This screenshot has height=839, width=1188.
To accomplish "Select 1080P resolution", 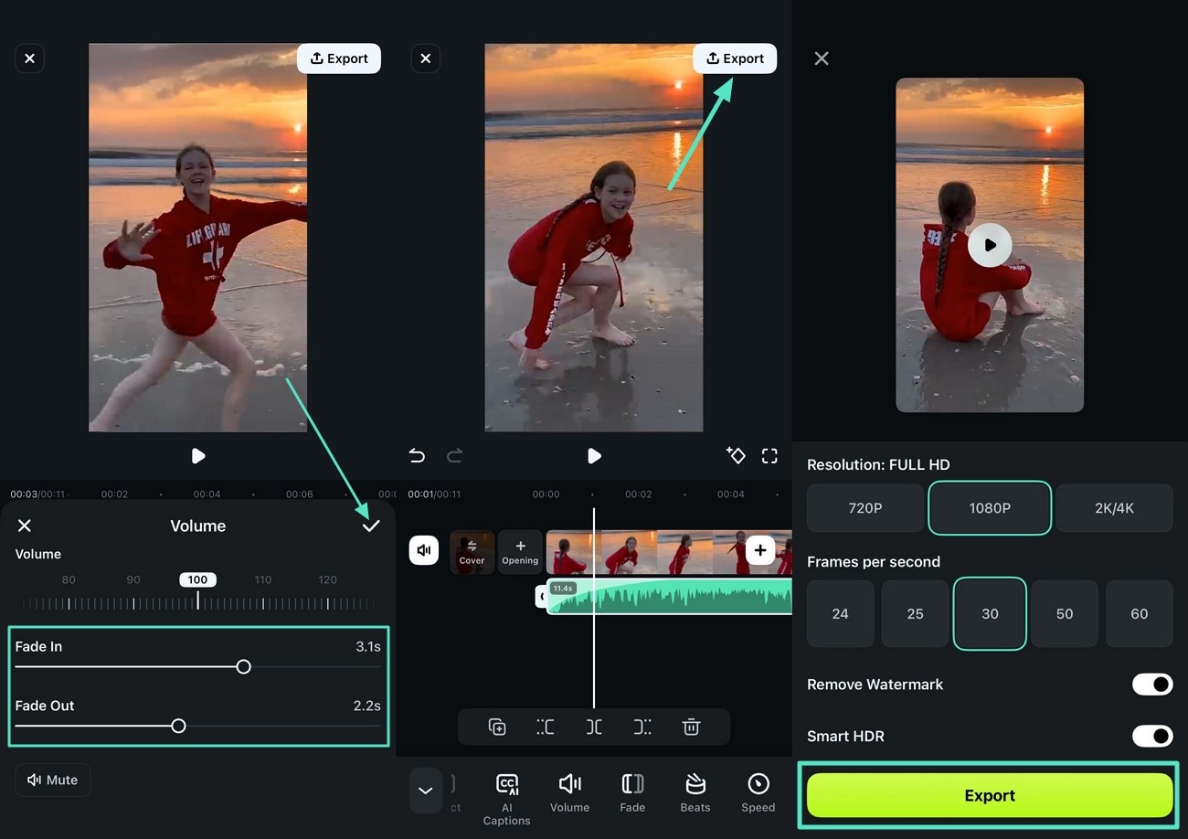I will click(990, 508).
